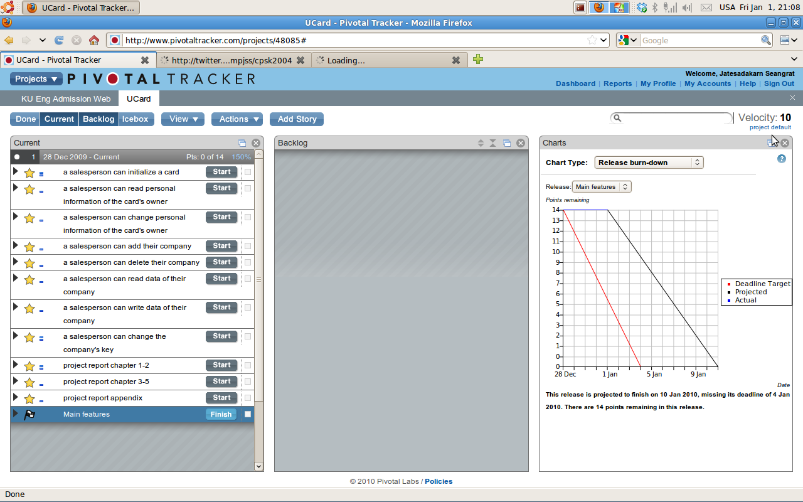Tick checkbox for 'project report chapter 1-2'
The height and width of the screenshot is (502, 803).
248,365
